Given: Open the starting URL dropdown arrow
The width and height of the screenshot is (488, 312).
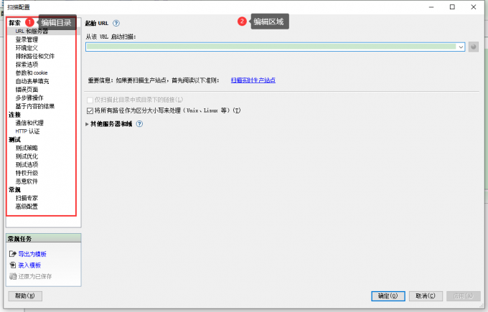Looking at the screenshot, I should pos(461,47).
